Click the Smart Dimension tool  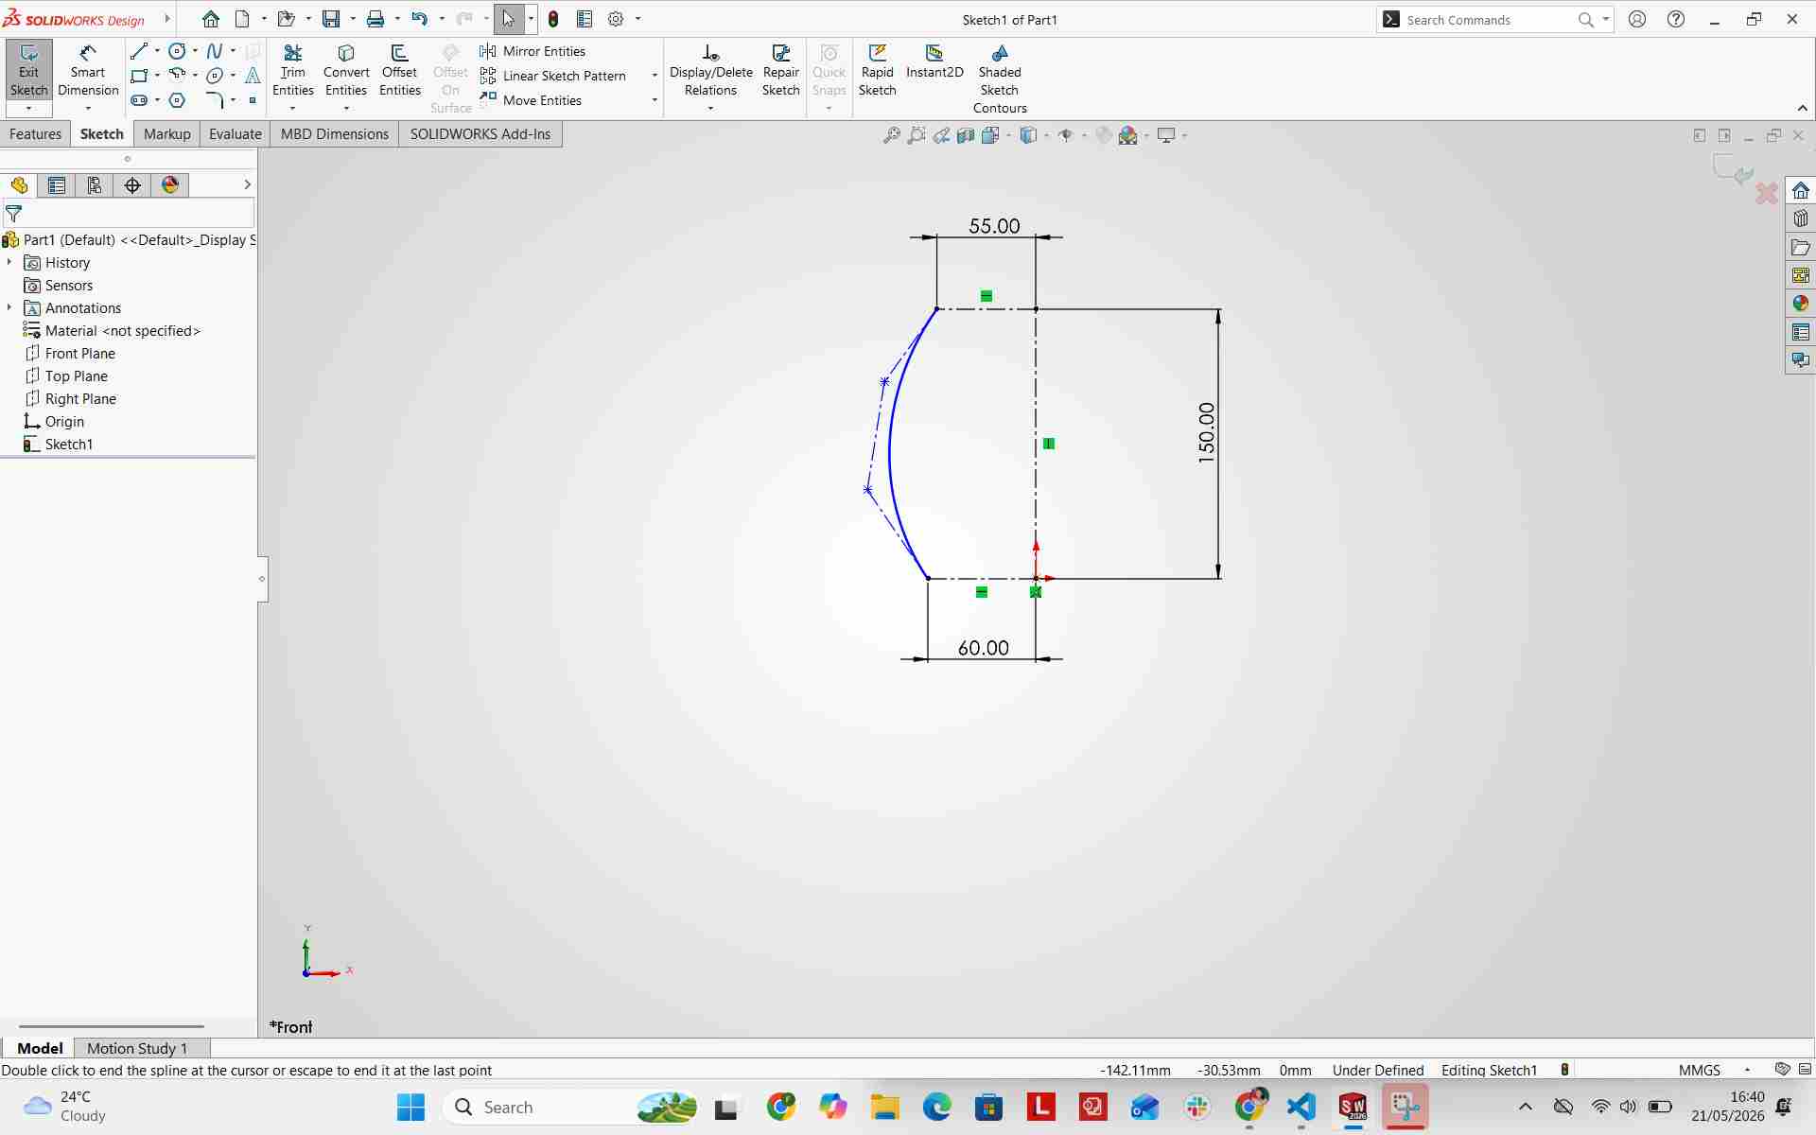click(x=88, y=71)
